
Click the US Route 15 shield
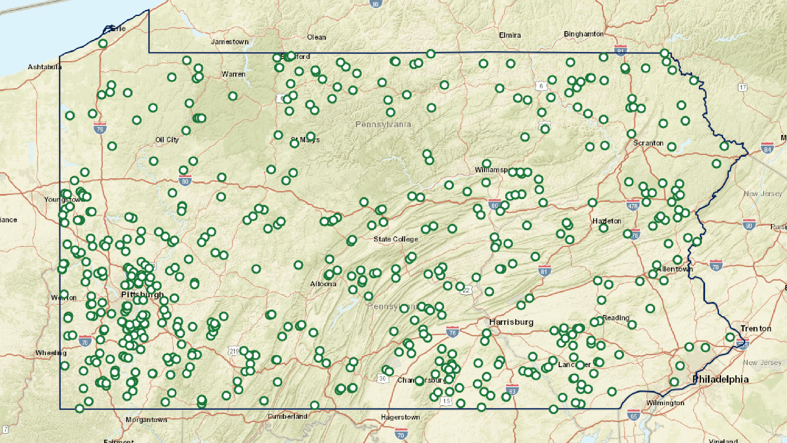pos(446,401)
